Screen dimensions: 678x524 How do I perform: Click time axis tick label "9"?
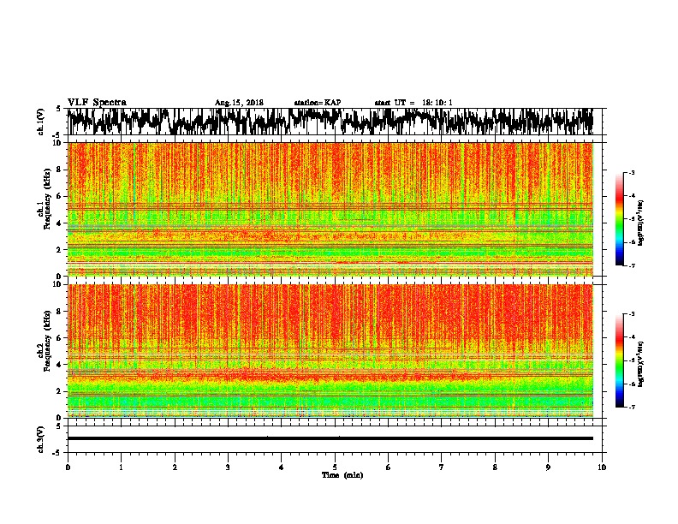pos(548,467)
